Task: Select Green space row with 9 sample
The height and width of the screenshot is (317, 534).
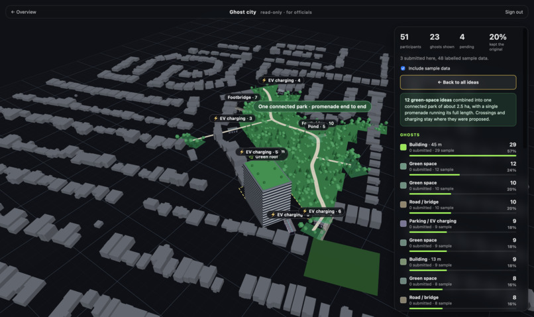Action: 458,243
